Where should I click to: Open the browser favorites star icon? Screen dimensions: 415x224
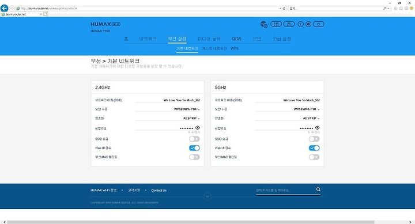tap(401, 9)
